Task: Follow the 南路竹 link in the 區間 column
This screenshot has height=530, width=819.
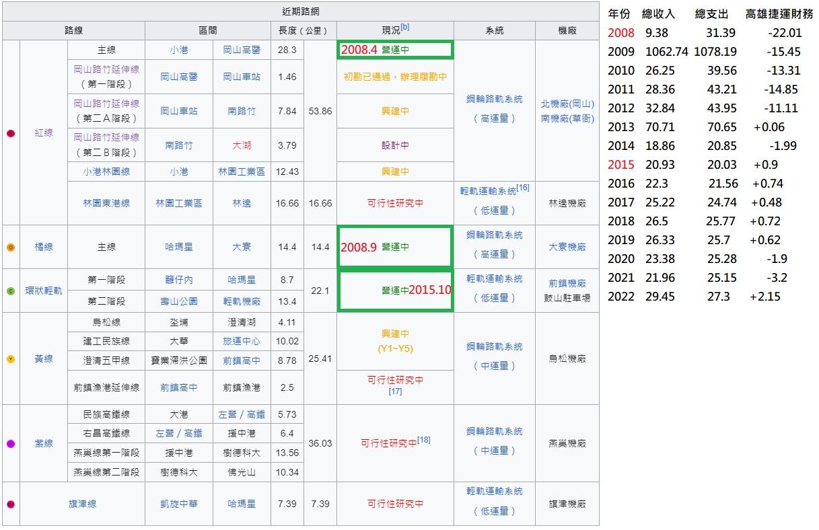Action: [242, 111]
